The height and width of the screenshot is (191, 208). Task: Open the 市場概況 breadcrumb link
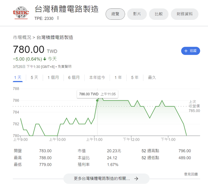22,38
